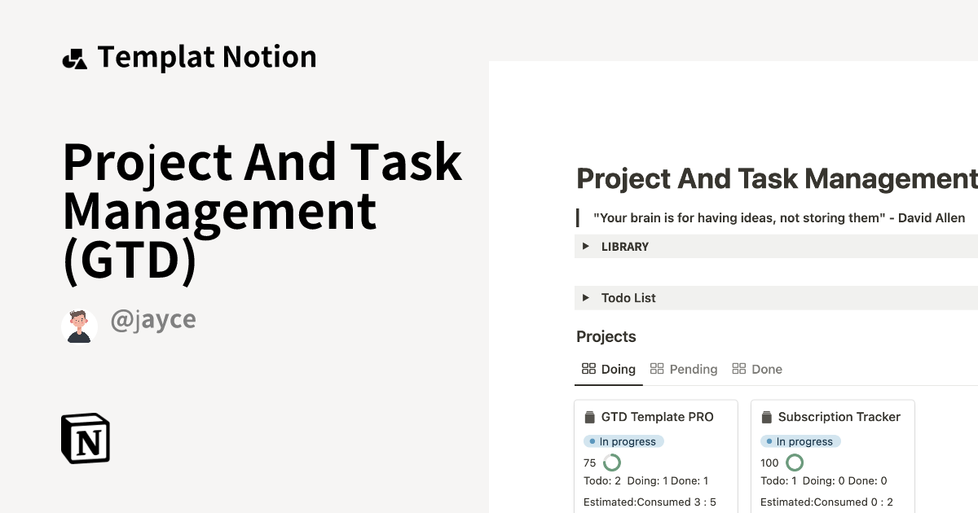Click the @jayce author link
978x513 pixels.
tap(153, 318)
